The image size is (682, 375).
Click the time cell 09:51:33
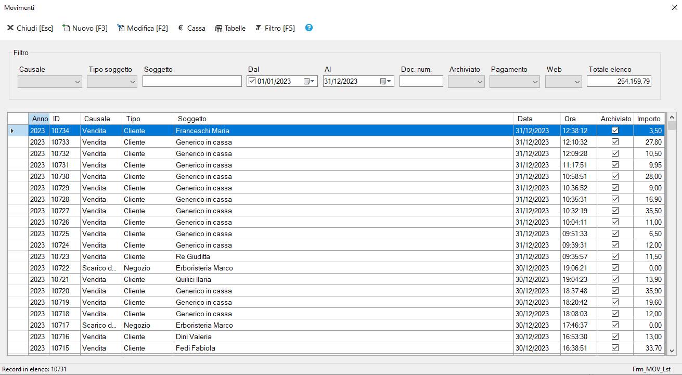coord(579,234)
